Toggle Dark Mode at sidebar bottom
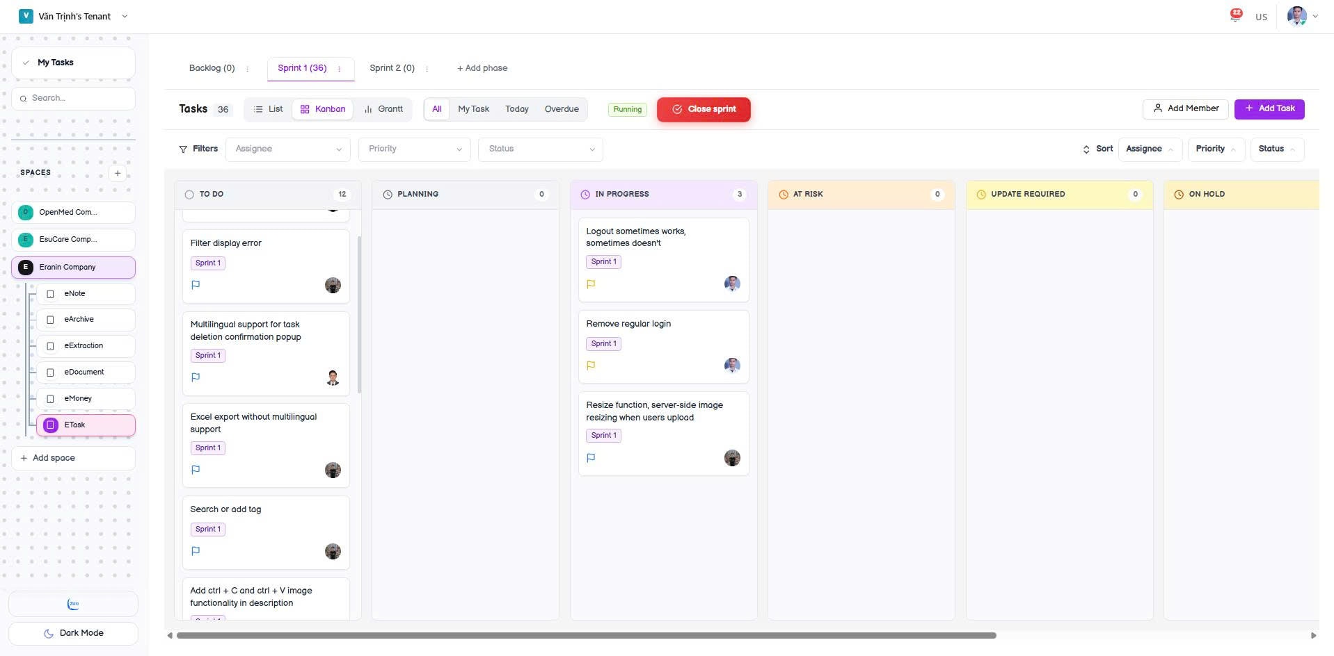1334x656 pixels. (73, 633)
